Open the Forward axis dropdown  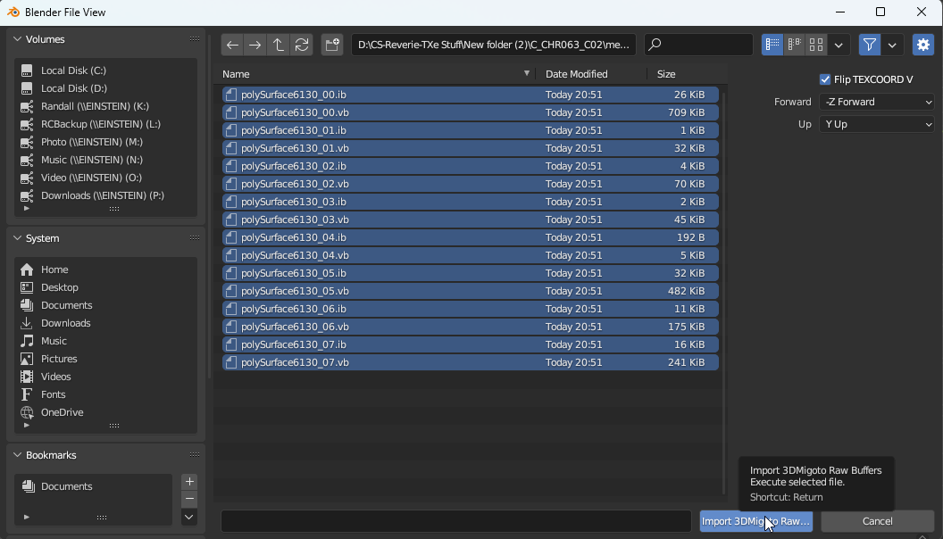pyautogui.click(x=876, y=102)
